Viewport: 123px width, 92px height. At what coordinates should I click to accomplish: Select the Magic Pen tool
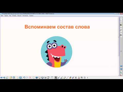pos(73,78)
